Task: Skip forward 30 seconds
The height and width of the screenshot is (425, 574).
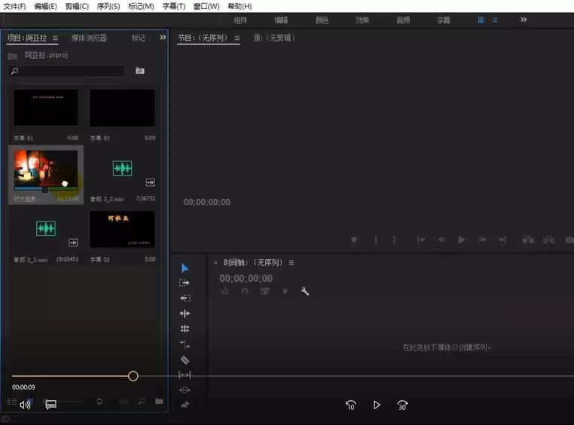Action: click(x=402, y=405)
